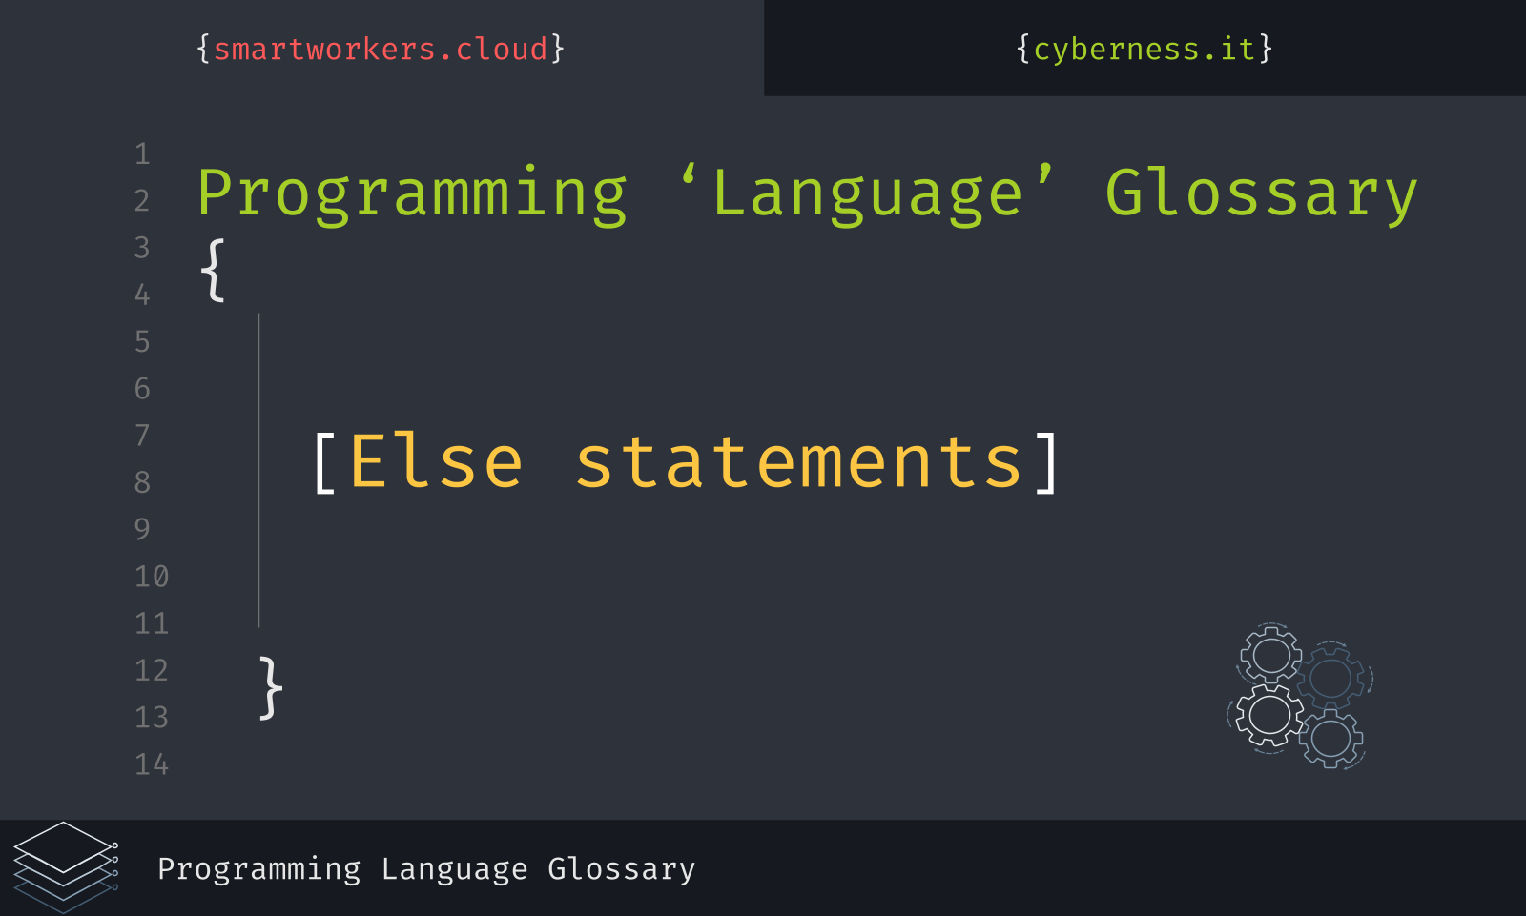Screen dimensions: 1526x916
Task: Click the opening curly brace
Action: (213, 271)
